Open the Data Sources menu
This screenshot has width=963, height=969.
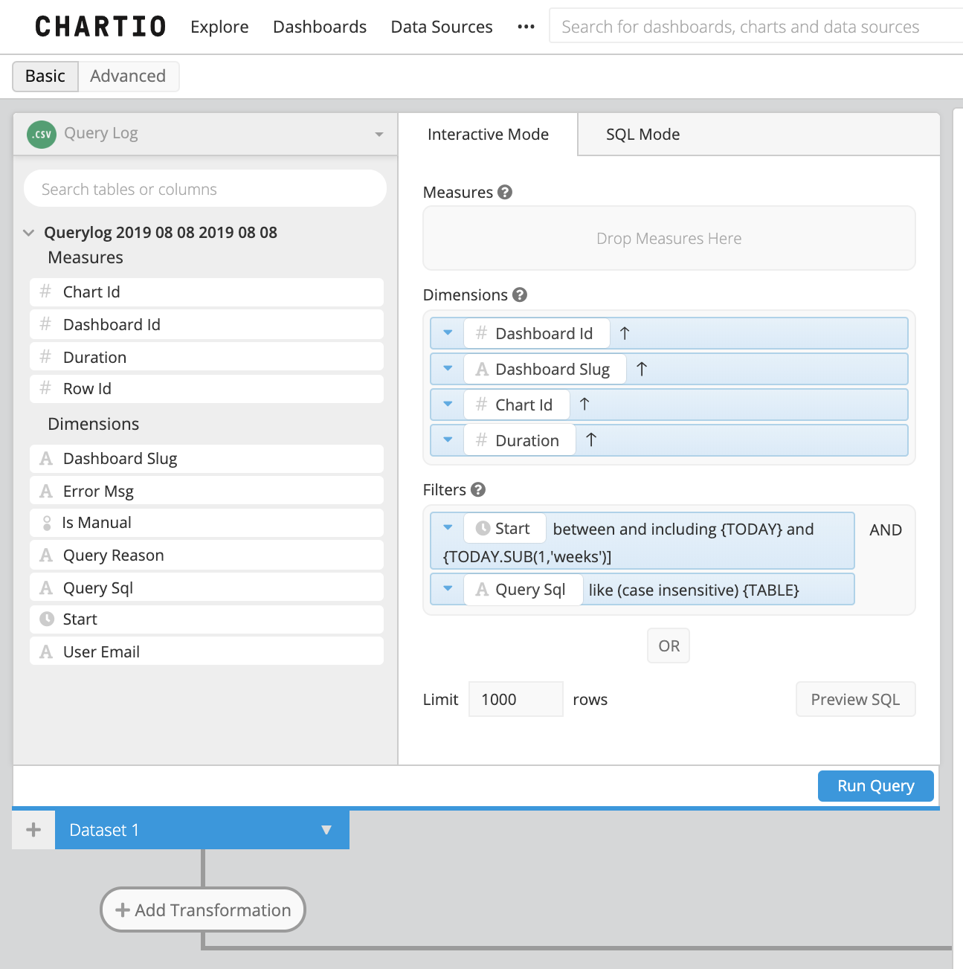point(442,27)
